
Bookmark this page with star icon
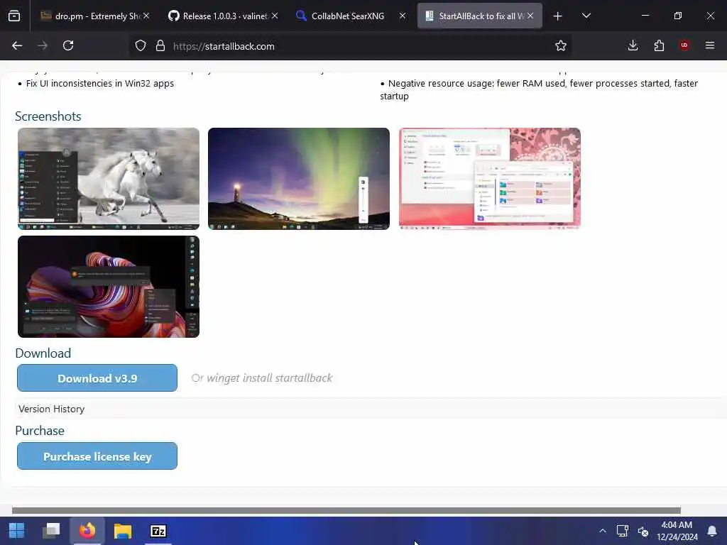561,45
